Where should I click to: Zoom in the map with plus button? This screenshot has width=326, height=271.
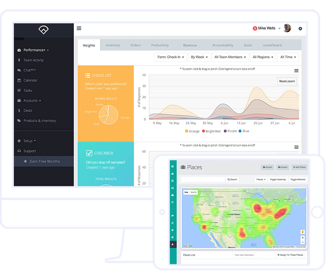(303, 238)
